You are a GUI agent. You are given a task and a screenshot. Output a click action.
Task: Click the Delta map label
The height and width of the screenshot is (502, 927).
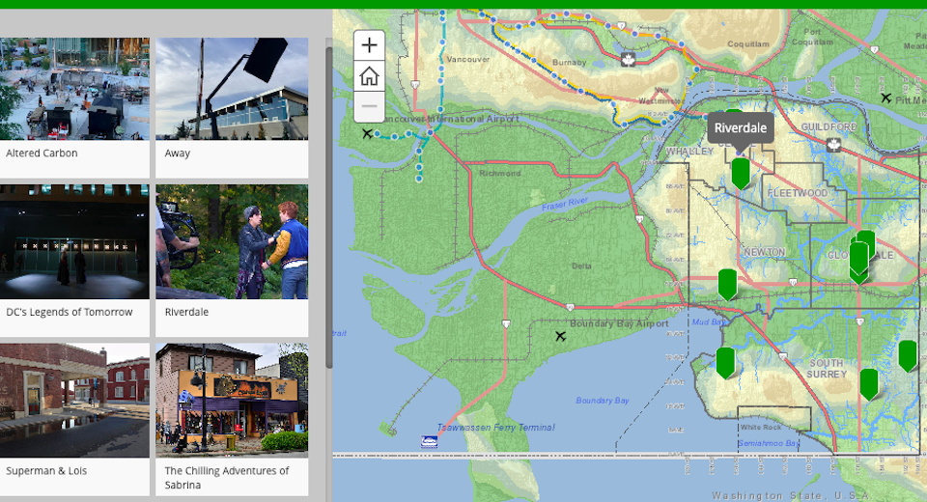(581, 266)
